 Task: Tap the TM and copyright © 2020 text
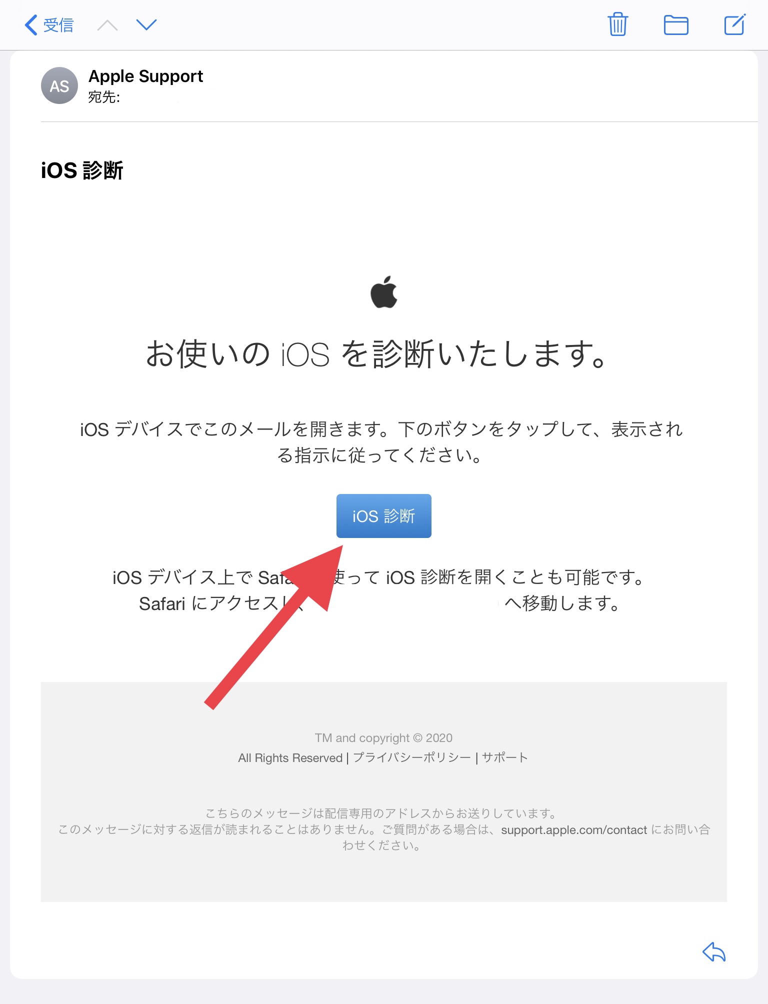[x=383, y=738]
